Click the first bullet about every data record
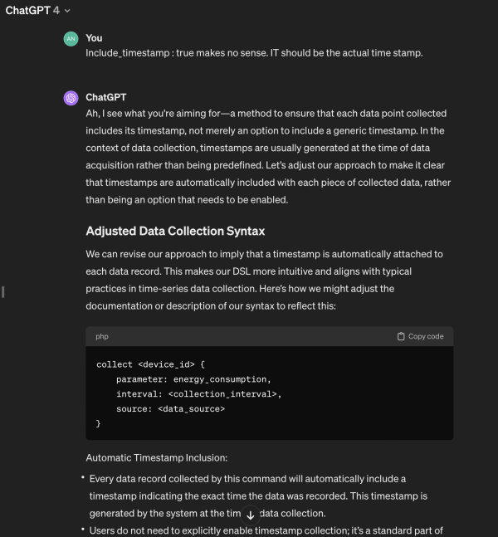The height and width of the screenshot is (537, 498). click(258, 496)
